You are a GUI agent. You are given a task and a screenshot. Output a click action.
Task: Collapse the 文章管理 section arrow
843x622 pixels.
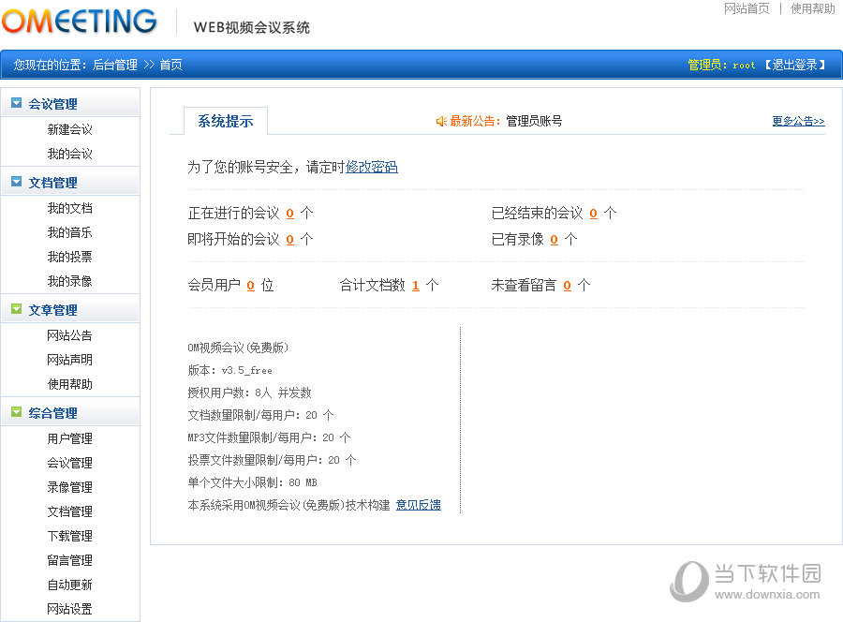pyautogui.click(x=16, y=309)
